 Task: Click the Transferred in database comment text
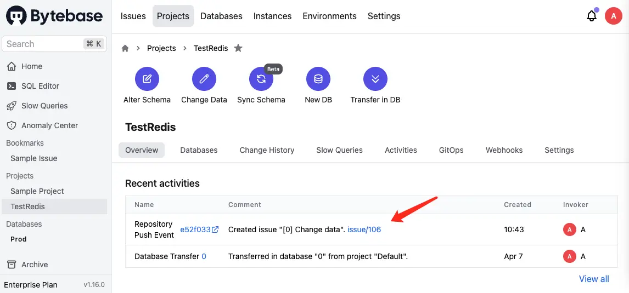[x=318, y=256]
